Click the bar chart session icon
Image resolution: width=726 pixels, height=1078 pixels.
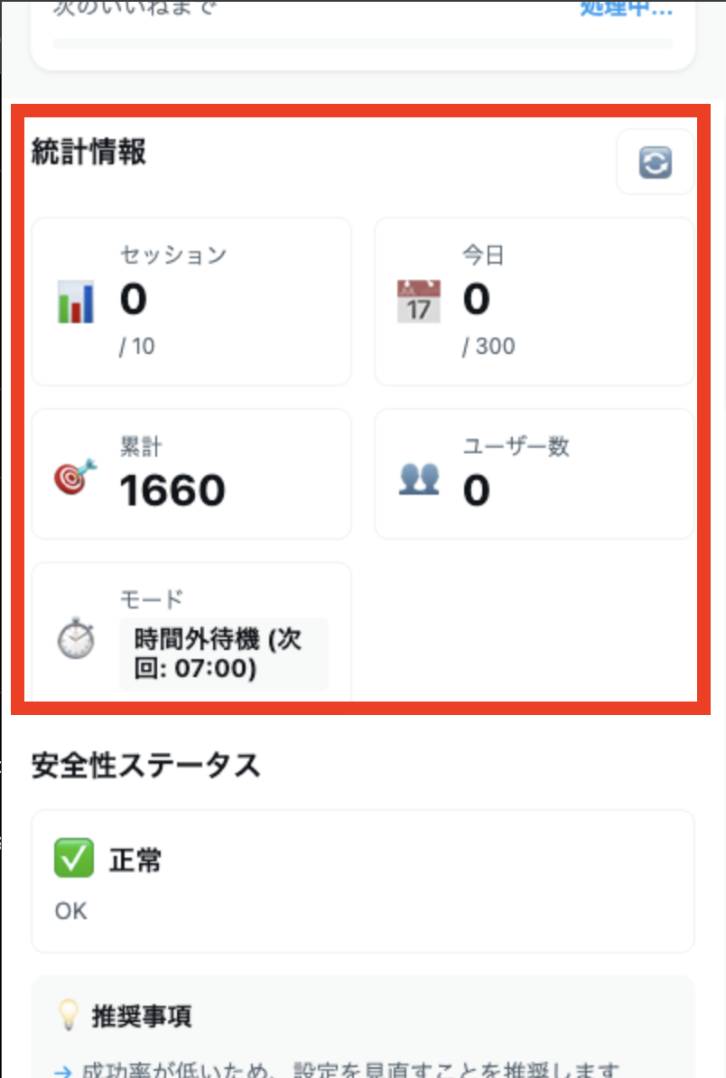click(x=75, y=302)
